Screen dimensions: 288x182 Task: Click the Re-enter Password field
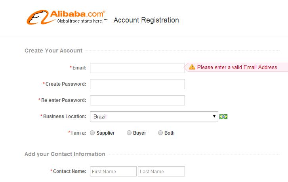tap(137, 100)
